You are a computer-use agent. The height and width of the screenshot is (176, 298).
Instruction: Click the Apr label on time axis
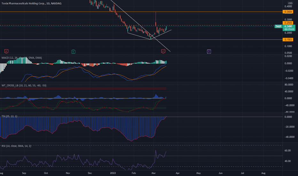(177, 173)
